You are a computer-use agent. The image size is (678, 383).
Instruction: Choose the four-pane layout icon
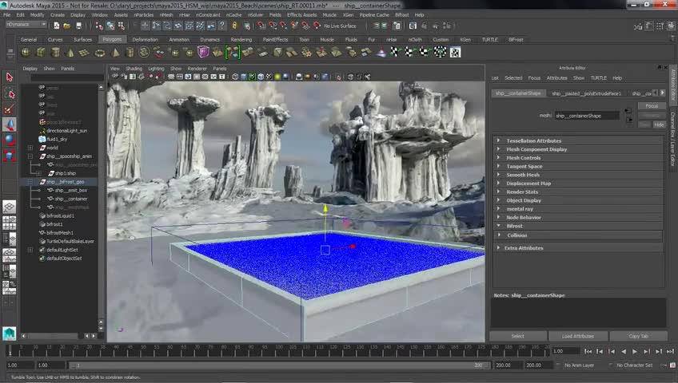(9, 223)
